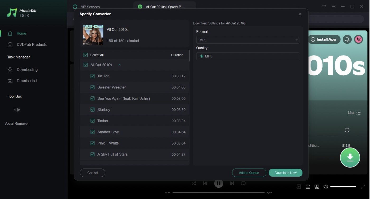Viewport: 370px width, 199px height.
Task: Click the Cancel button
Action: click(92, 173)
